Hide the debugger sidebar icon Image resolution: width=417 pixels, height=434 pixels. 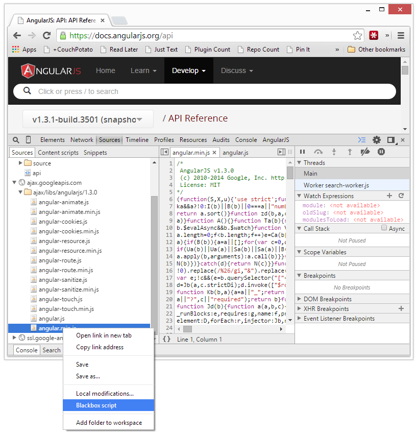(x=281, y=152)
